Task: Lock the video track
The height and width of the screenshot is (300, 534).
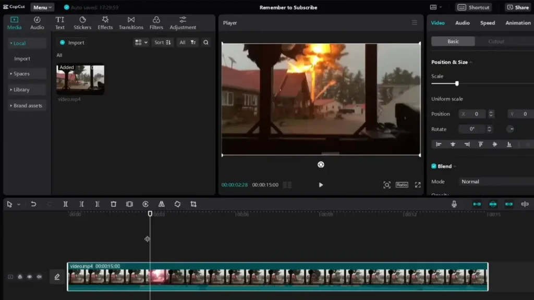Action: (x=20, y=277)
